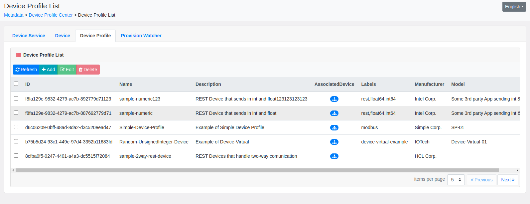This screenshot has height=204, width=530.
Task: Edit the selected device profile
Action: tap(67, 70)
